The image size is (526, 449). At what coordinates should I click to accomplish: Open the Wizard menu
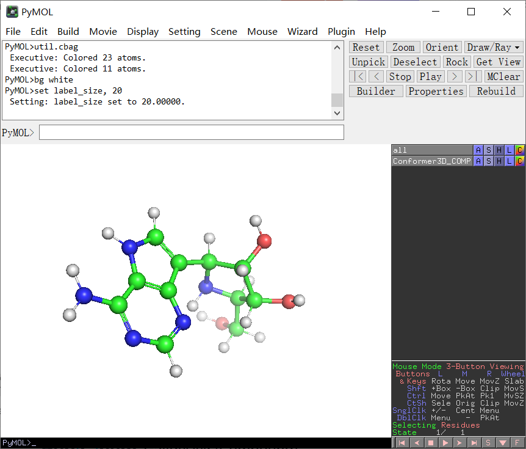(x=302, y=32)
